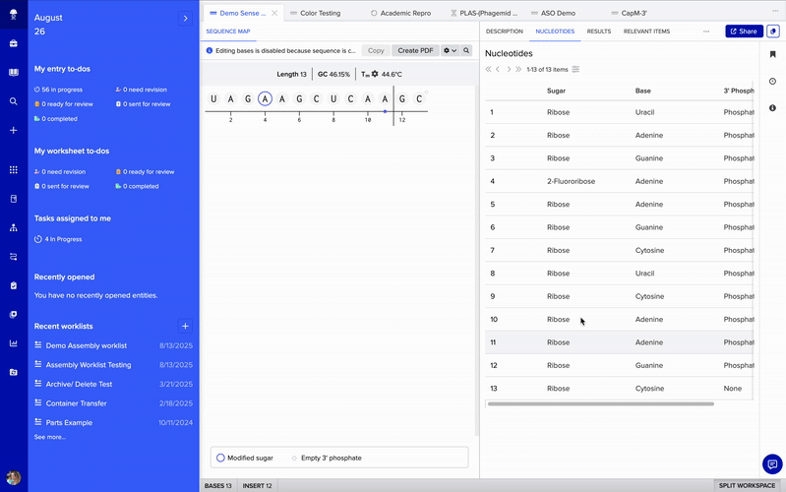Viewport: 786px width, 492px height.
Task: Add a new worklist with plus icon
Action: click(x=185, y=326)
